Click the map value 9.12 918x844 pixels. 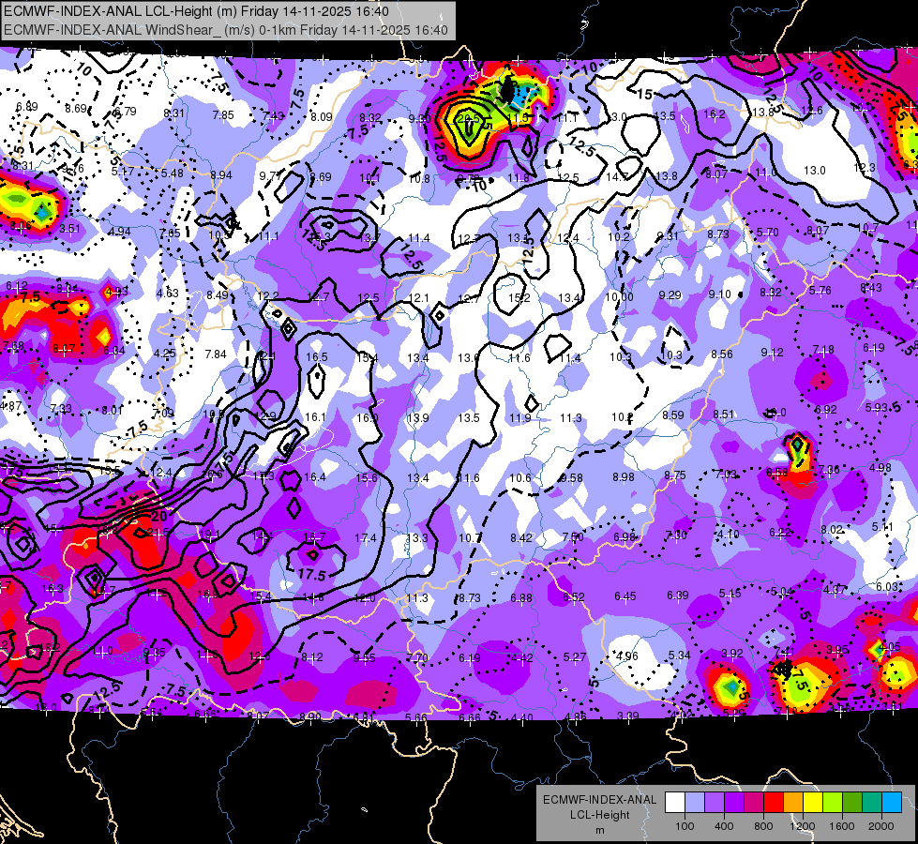point(773,352)
